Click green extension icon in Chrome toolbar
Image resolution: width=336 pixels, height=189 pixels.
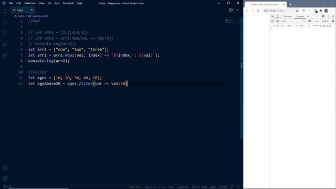pos(303,10)
